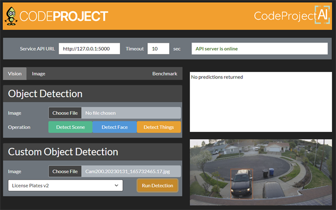Switch to the Image tab
Screen dimensions: 336x210
[x=39, y=74]
